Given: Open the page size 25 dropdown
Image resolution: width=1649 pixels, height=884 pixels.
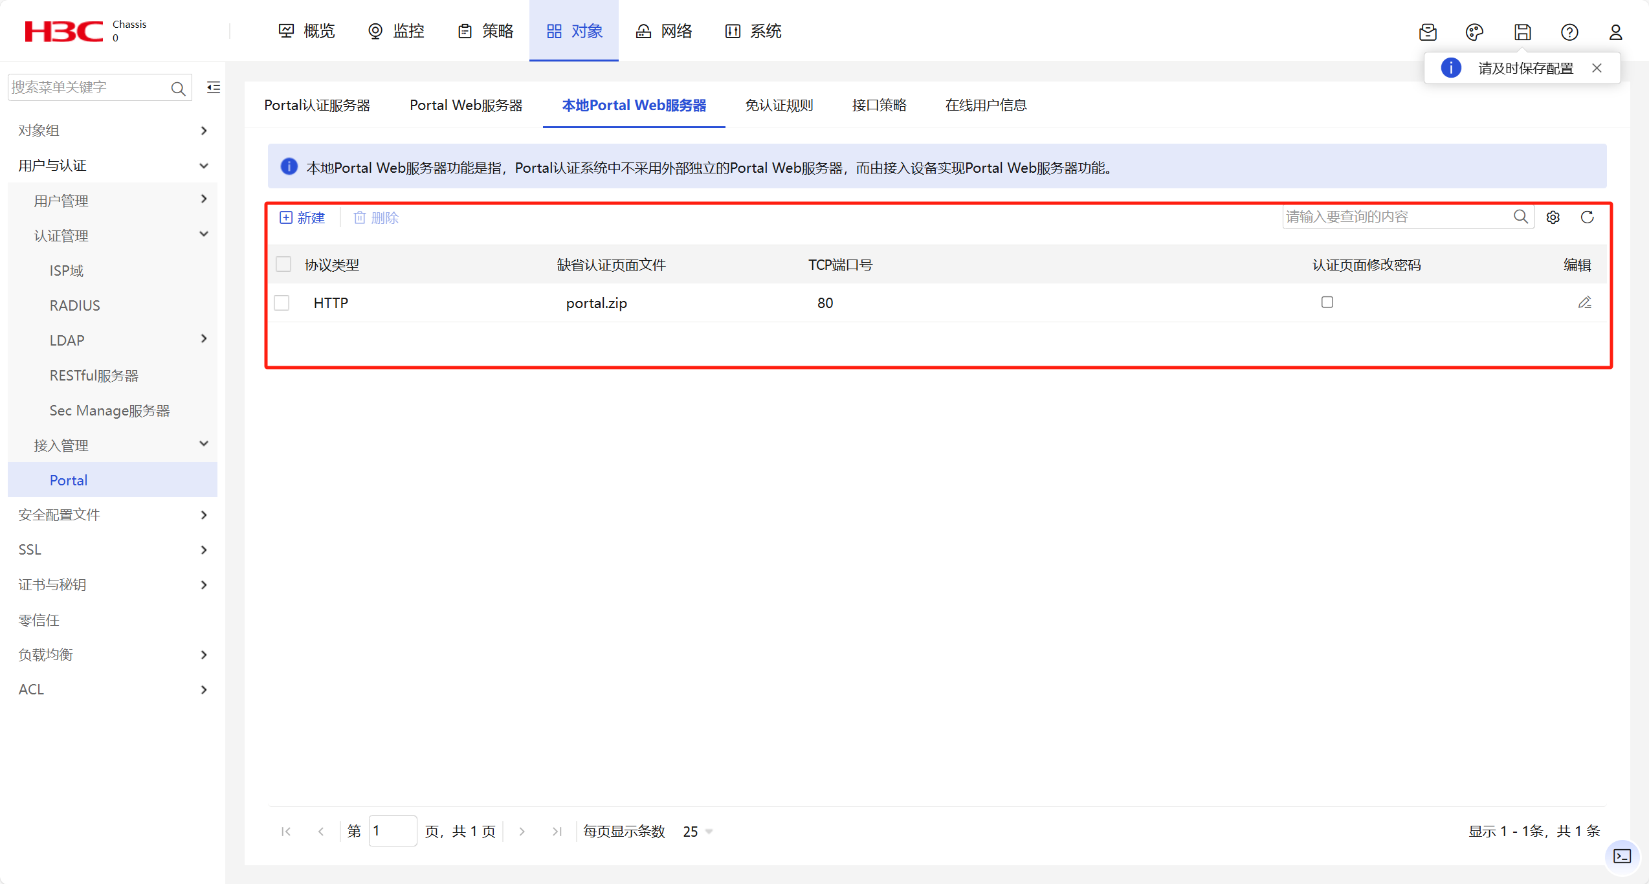Looking at the screenshot, I should [x=696, y=831].
